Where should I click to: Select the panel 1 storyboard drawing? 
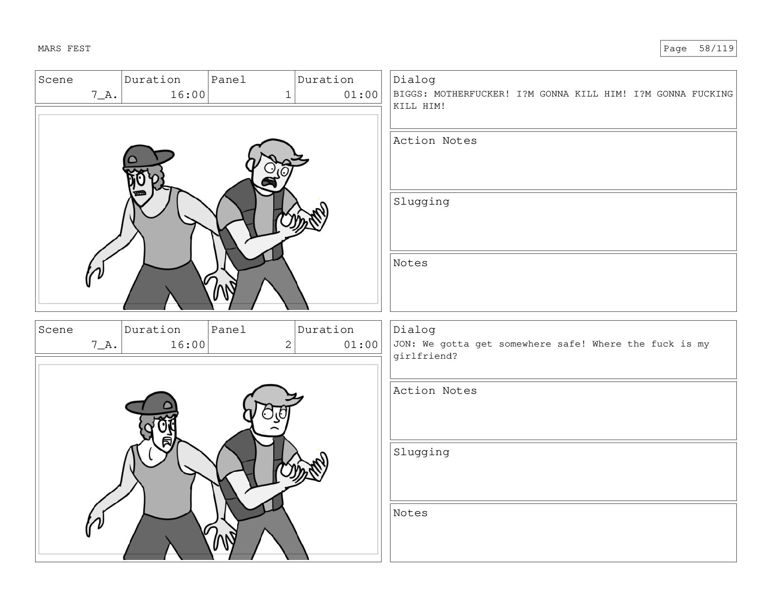click(x=208, y=209)
